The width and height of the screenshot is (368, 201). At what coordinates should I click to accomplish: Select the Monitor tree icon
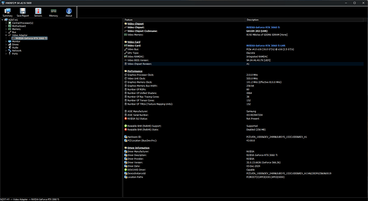(10, 41)
